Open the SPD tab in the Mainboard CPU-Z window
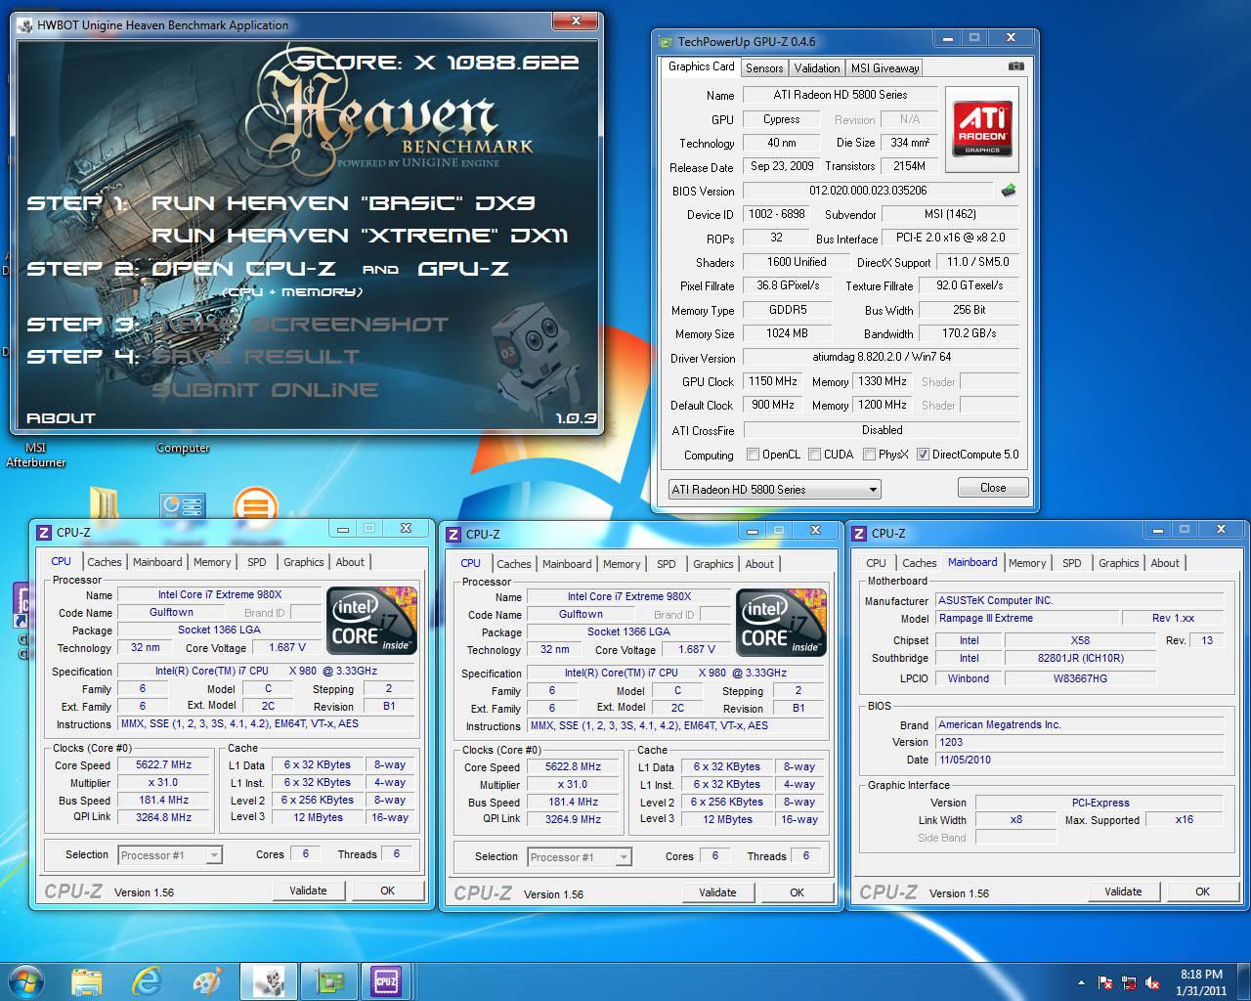 [1072, 563]
